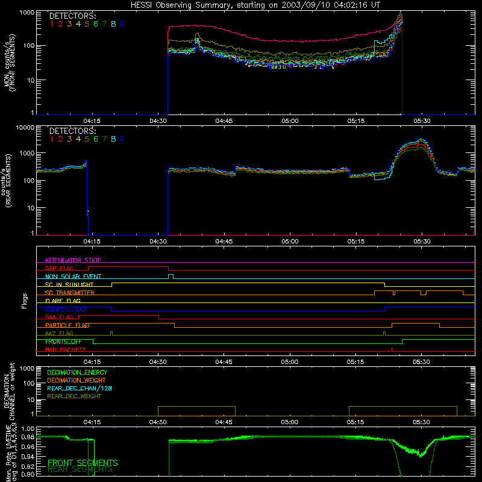The height and width of the screenshot is (482, 482).
Task: Pick the green detector 6 label in the rear segments legend
Action: 96,139
